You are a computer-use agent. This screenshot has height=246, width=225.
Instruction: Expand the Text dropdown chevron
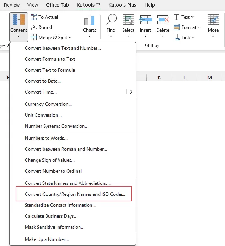point(192,17)
